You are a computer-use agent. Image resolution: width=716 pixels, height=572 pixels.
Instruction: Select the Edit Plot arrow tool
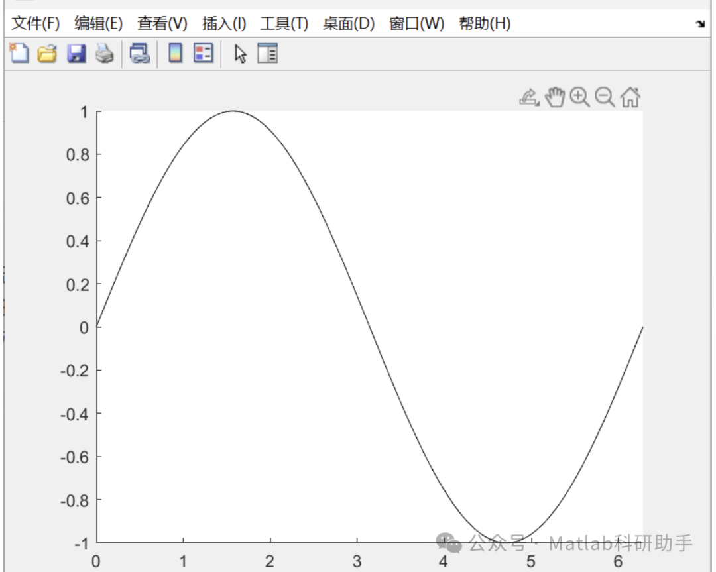240,54
